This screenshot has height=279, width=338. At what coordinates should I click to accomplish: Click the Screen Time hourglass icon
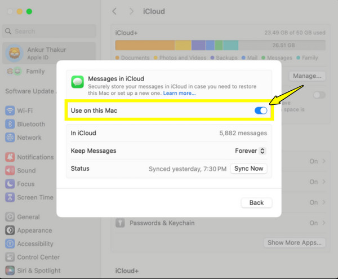click(10, 197)
